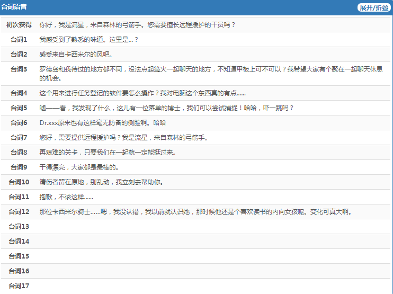Click the 台词12 row label
The width and height of the screenshot is (393, 294).
pyautogui.click(x=19, y=212)
